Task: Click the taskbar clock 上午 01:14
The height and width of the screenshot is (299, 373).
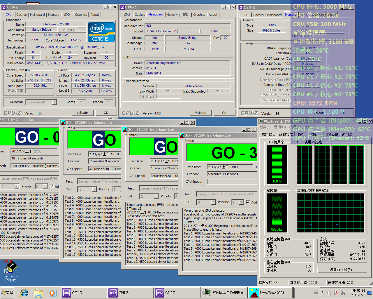Action: point(357,293)
